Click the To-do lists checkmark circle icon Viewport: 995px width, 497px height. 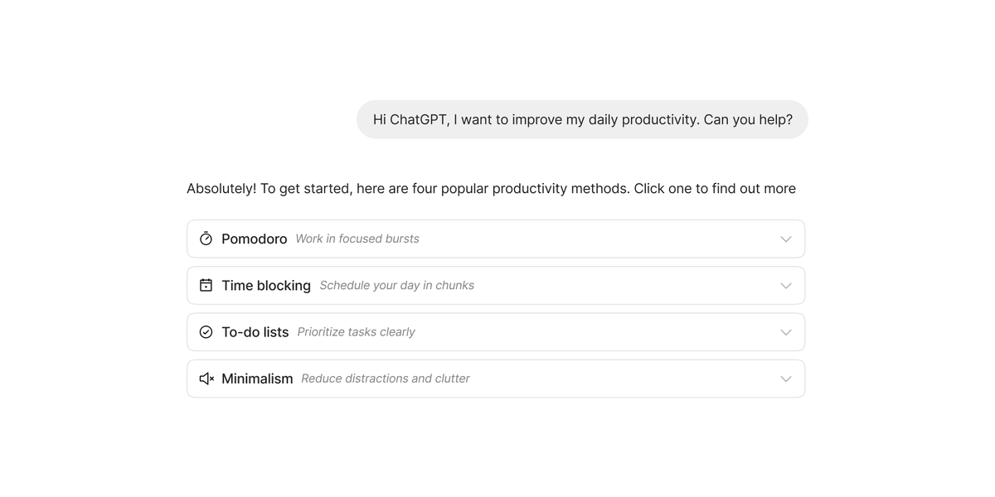tap(206, 332)
